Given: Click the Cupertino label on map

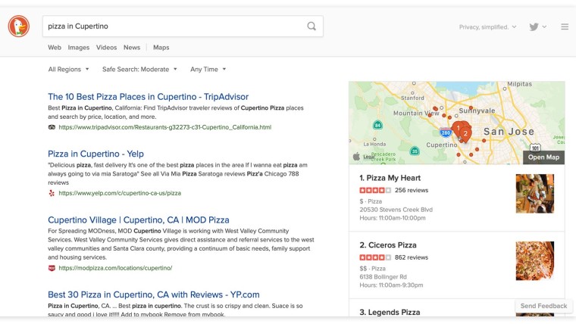Looking at the screenshot, I should (x=442, y=145).
